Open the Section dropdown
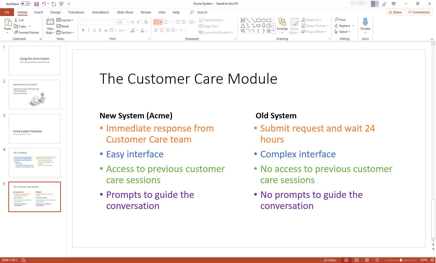Image resolution: width=436 pixels, height=263 pixels. point(65,32)
